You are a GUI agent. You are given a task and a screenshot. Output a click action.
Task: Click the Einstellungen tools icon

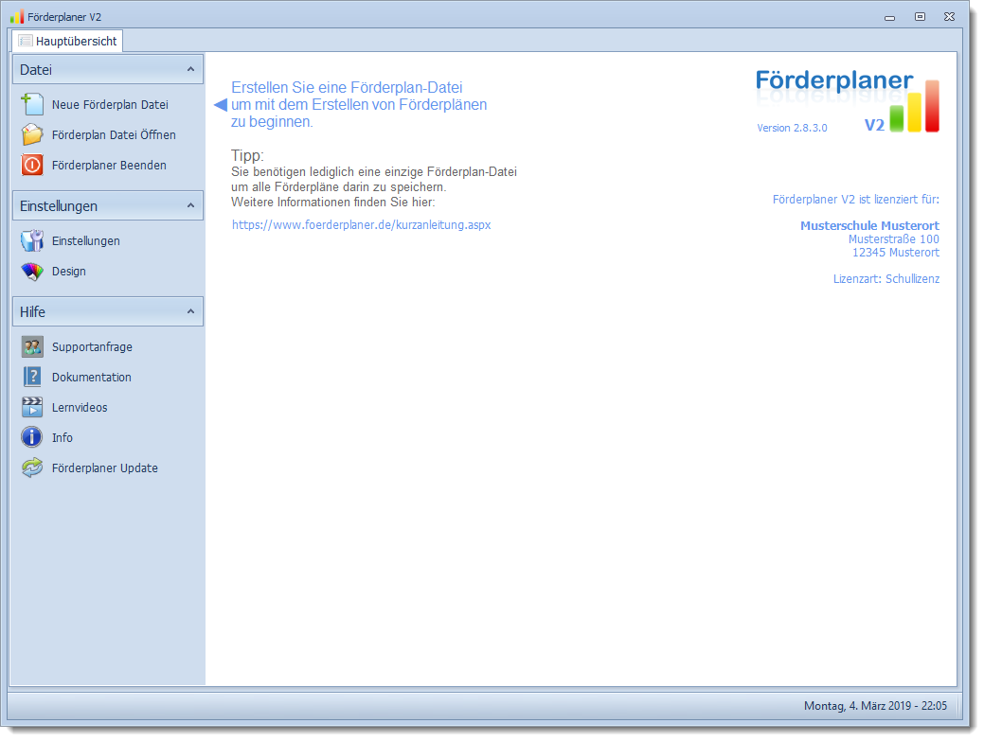click(32, 240)
